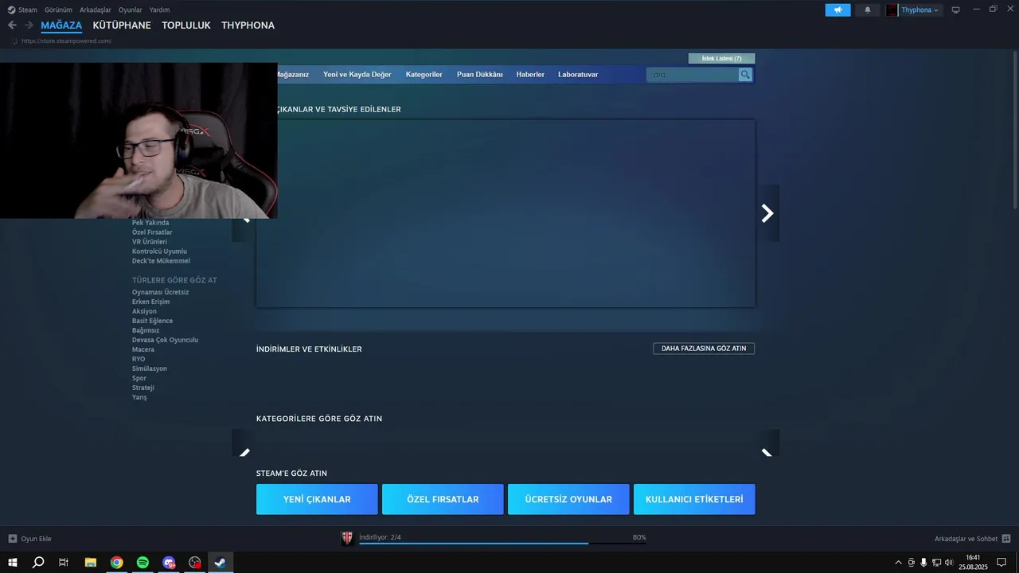
Task: Open File Explorer from taskbar
Action: [91, 563]
